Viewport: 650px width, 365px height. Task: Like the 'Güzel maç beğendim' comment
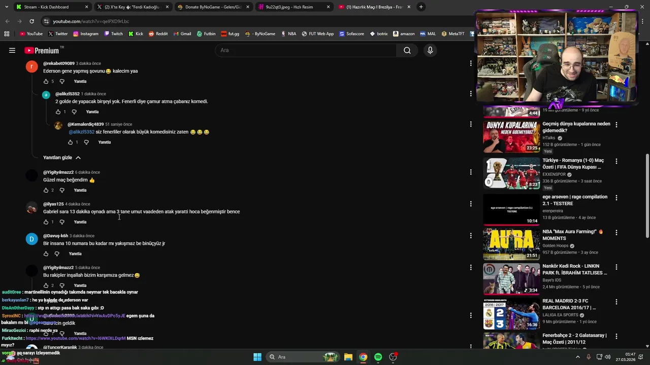[x=46, y=190]
